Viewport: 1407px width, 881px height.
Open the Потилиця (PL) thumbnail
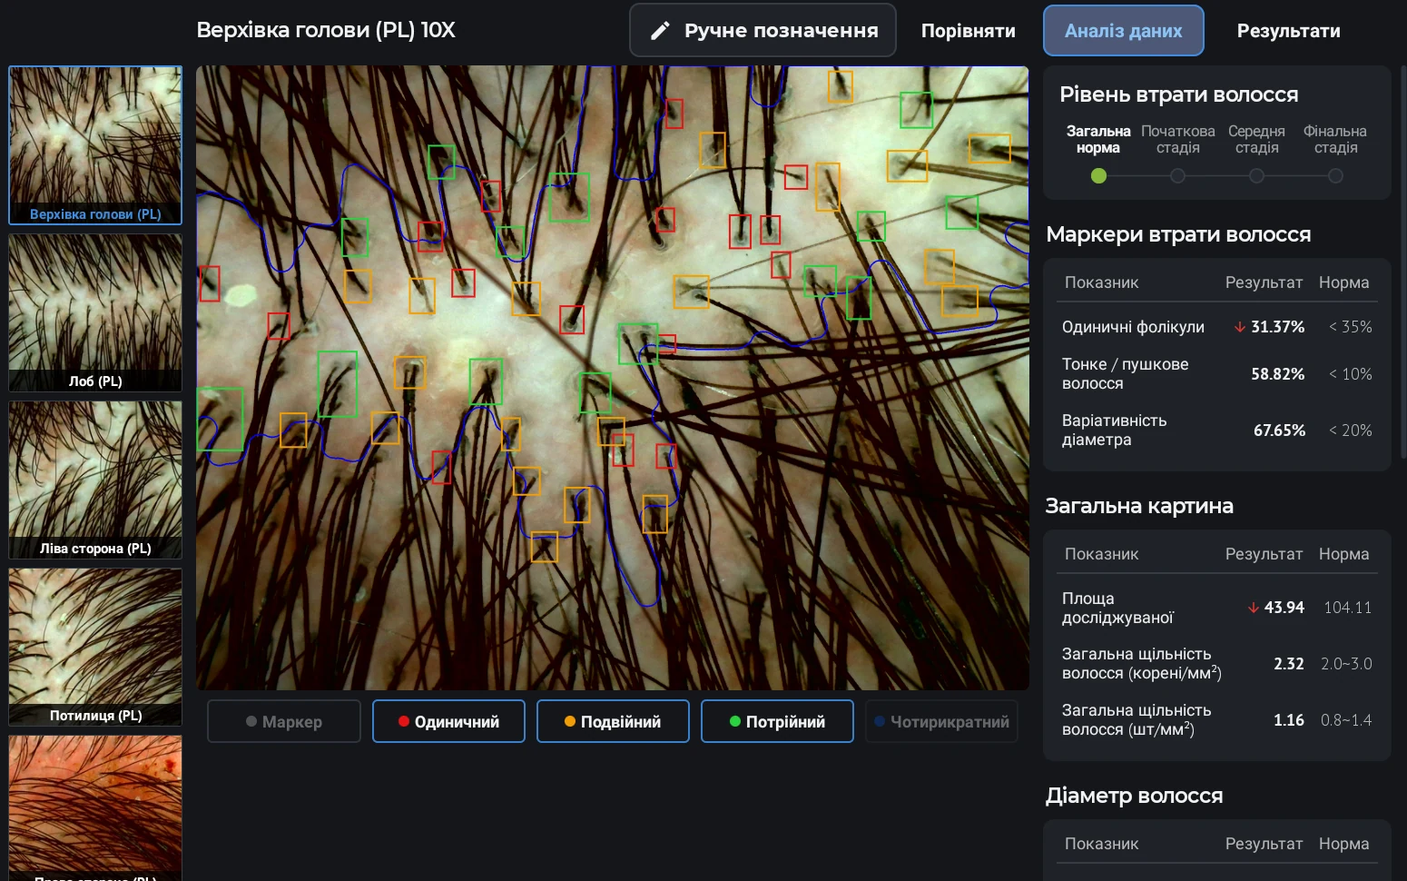pyautogui.click(x=95, y=647)
